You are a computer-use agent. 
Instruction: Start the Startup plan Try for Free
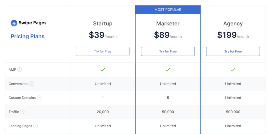(x=103, y=51)
